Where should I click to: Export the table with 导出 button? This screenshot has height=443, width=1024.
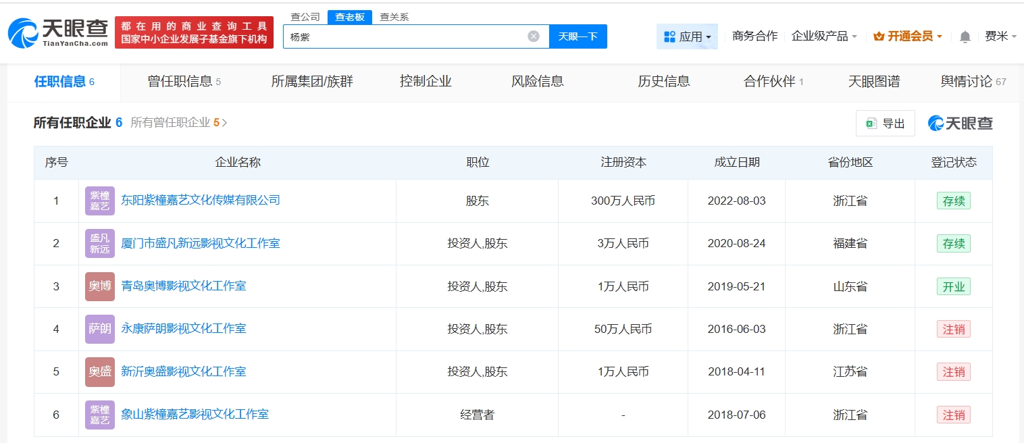click(886, 124)
